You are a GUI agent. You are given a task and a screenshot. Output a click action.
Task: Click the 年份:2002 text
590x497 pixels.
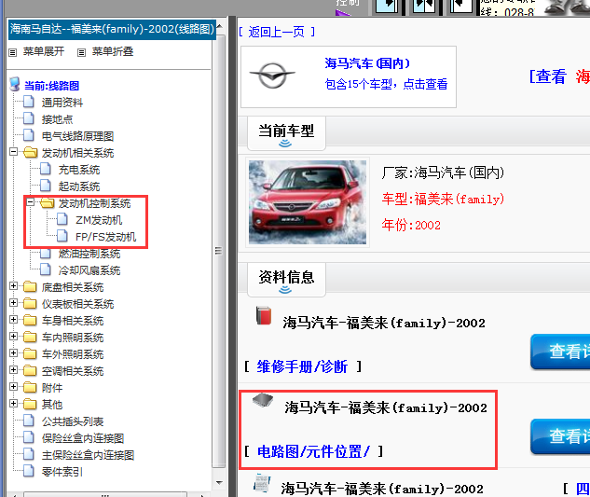[411, 225]
